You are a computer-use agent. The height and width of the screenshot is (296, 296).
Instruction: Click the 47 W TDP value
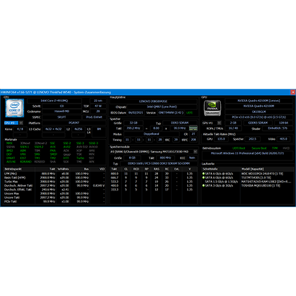(98, 106)
